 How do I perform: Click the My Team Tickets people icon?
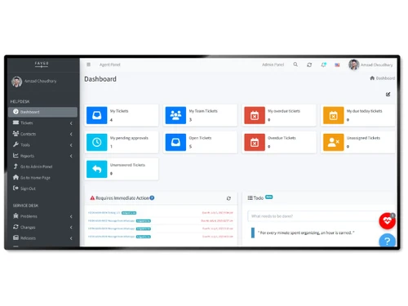175,115
